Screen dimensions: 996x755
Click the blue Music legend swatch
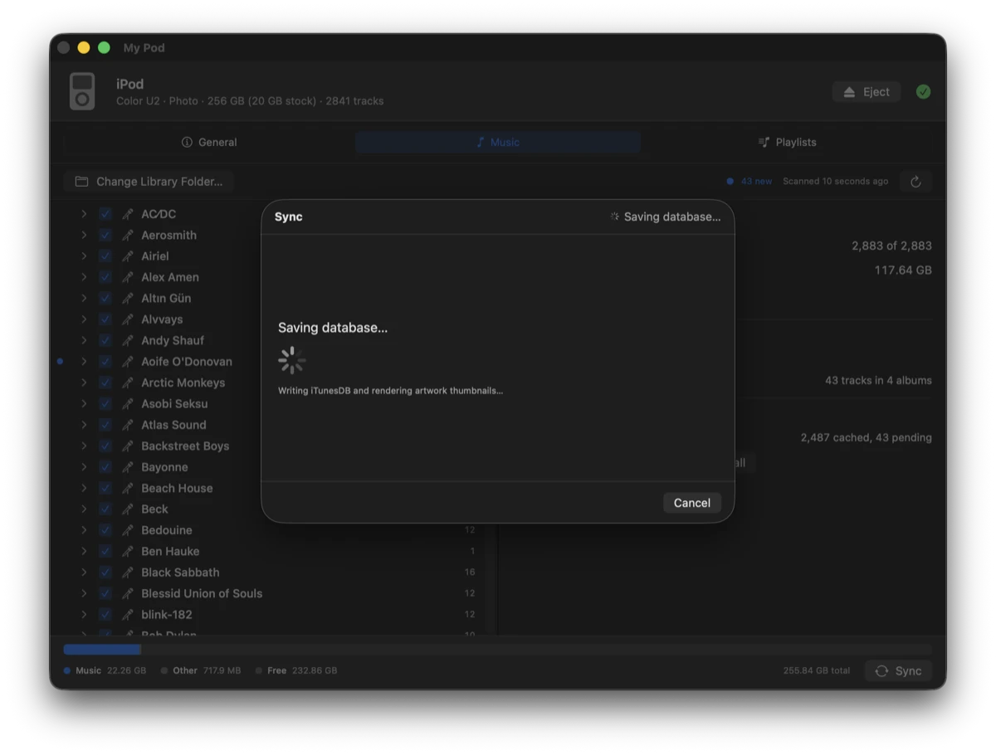pos(67,670)
